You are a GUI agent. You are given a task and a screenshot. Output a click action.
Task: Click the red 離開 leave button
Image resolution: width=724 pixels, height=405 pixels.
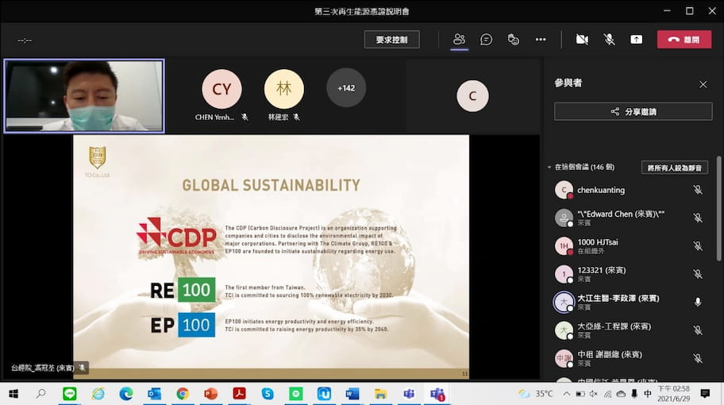click(684, 40)
